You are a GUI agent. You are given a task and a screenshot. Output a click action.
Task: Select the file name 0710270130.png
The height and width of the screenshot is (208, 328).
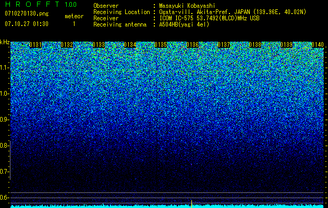tap(27, 14)
